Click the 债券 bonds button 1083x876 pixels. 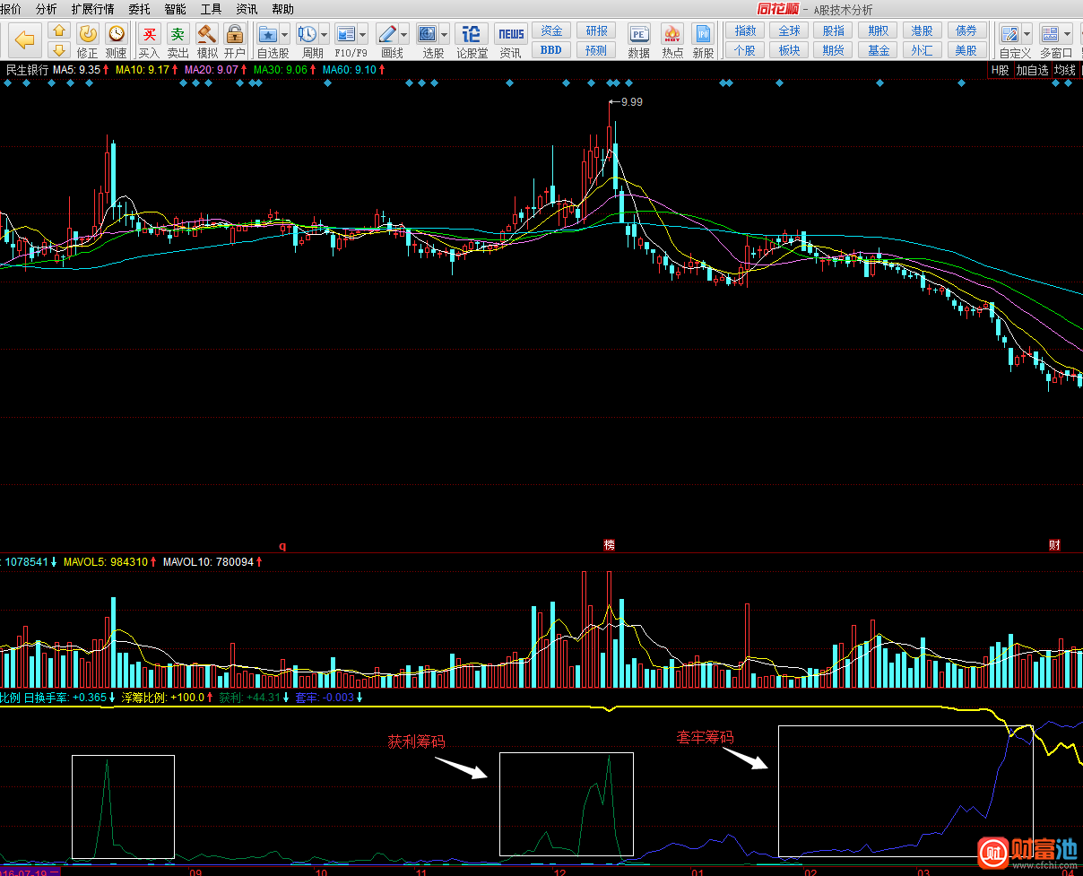click(x=966, y=30)
